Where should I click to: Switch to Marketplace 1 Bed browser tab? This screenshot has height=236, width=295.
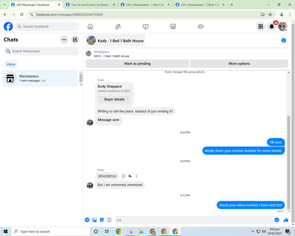145,5
